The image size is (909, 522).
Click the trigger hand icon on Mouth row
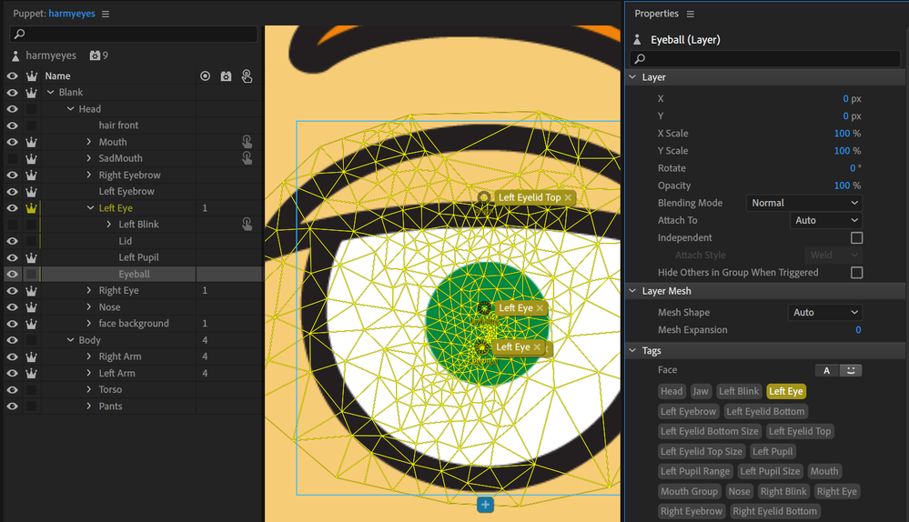pyautogui.click(x=247, y=142)
